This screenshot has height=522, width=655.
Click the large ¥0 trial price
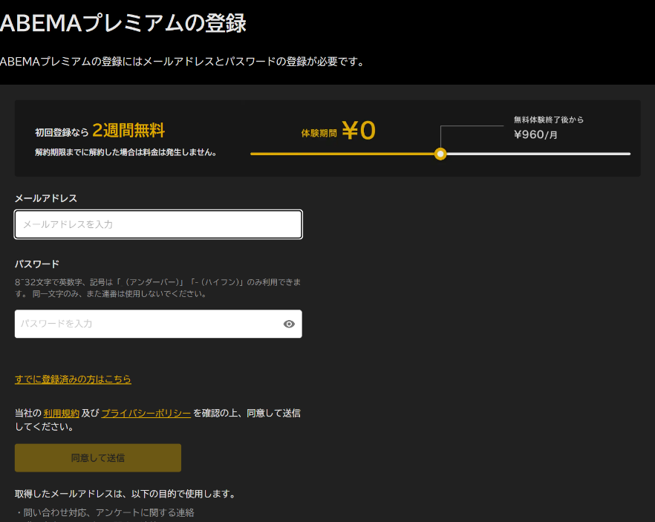click(359, 131)
